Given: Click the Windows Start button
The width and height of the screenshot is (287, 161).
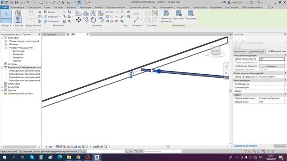Looking at the screenshot, I should [4, 157].
